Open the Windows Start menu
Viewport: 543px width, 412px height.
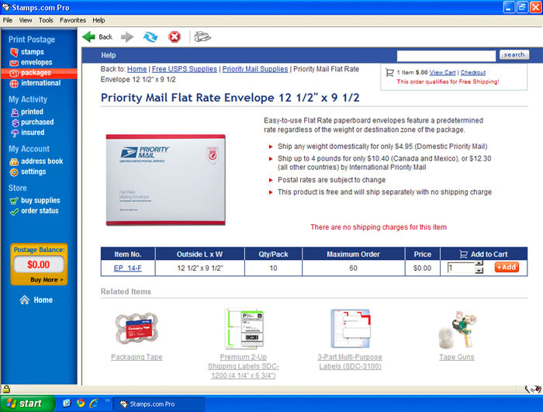click(x=27, y=403)
